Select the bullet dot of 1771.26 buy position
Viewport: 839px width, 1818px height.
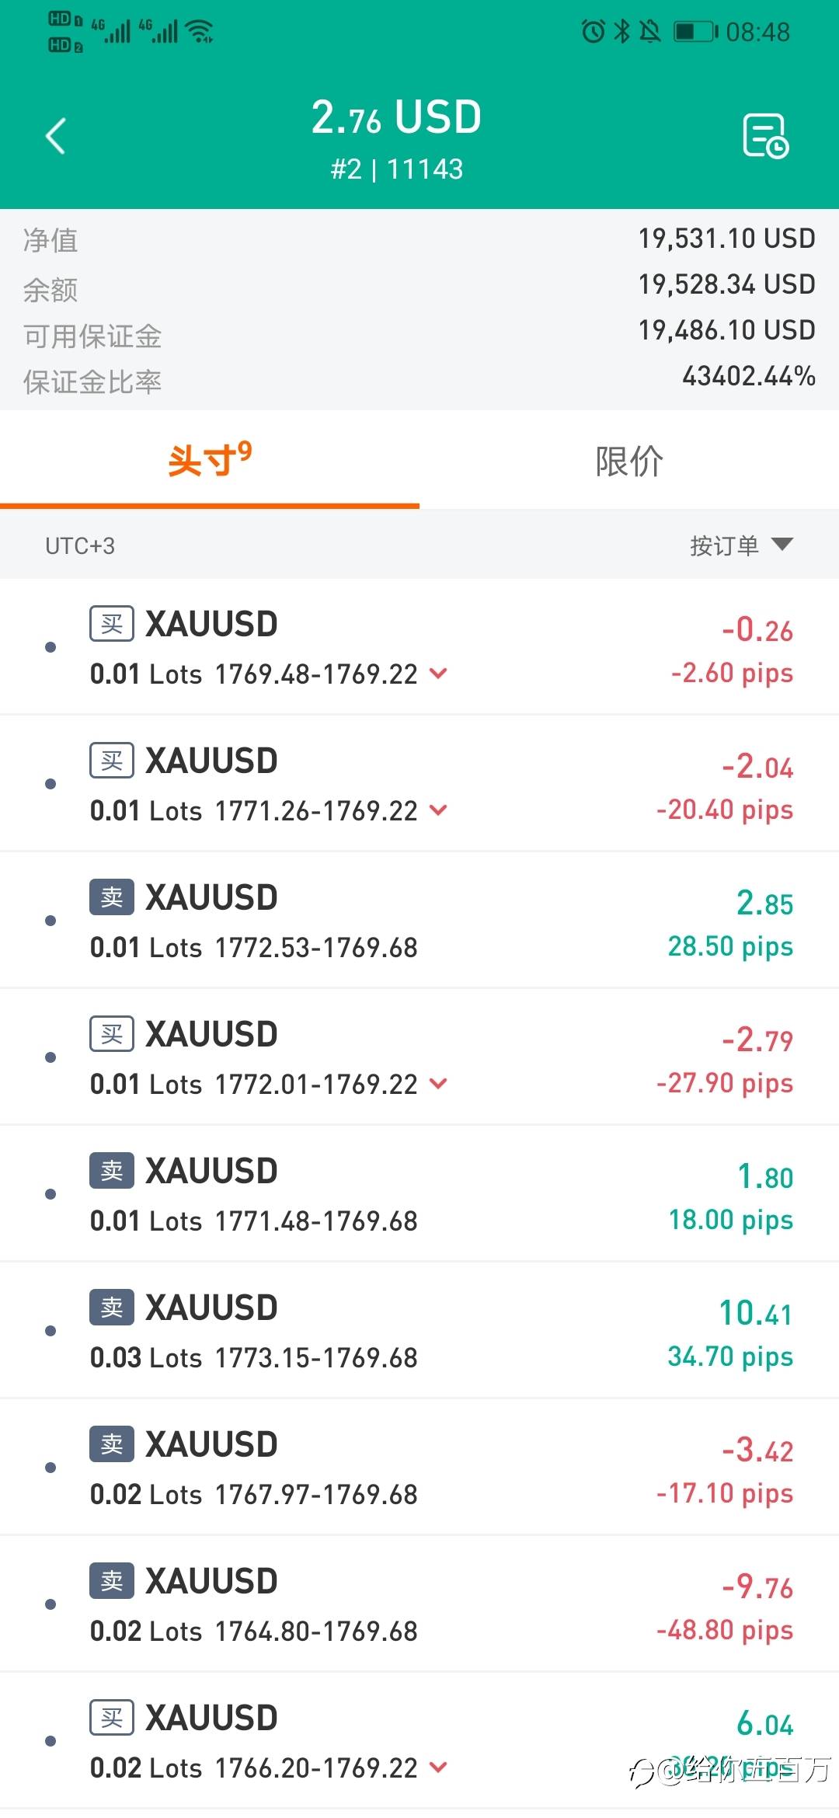click(x=50, y=784)
